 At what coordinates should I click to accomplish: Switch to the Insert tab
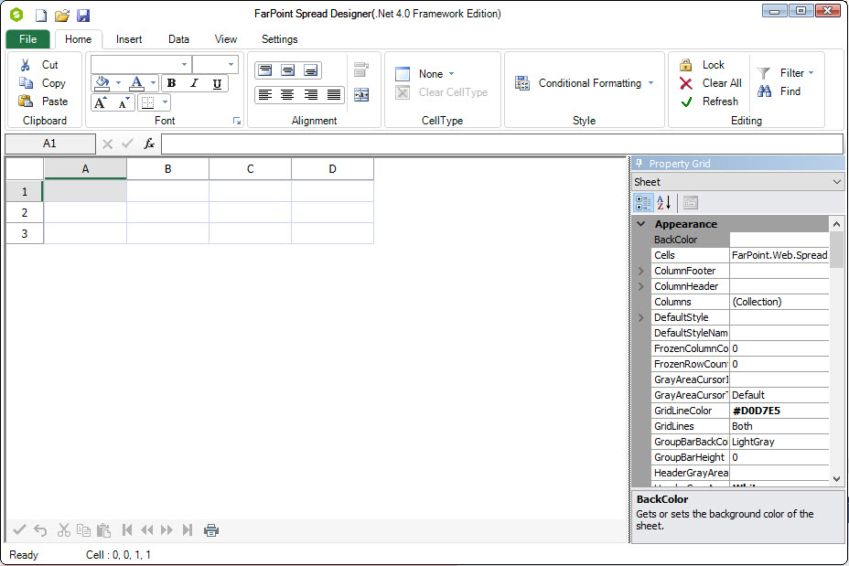pyautogui.click(x=129, y=39)
